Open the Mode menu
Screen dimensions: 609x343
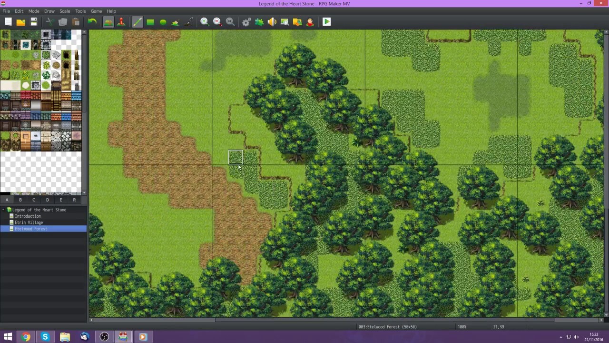(34, 11)
